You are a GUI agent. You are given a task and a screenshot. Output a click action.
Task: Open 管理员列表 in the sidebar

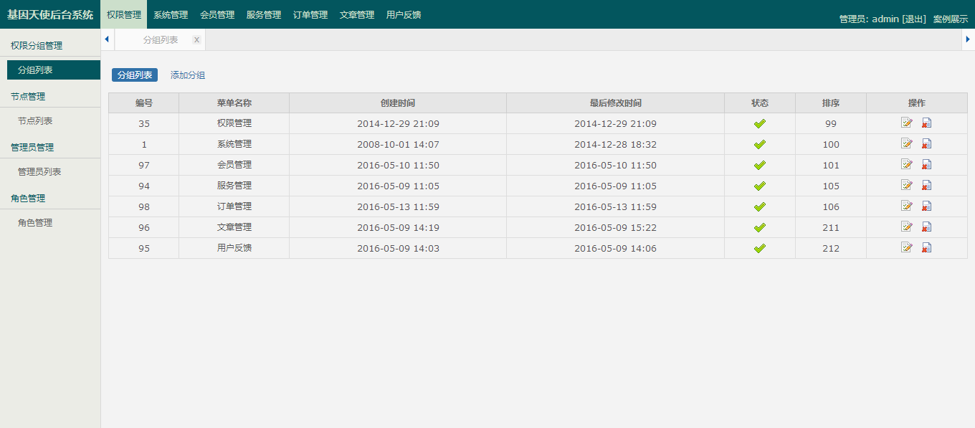39,172
